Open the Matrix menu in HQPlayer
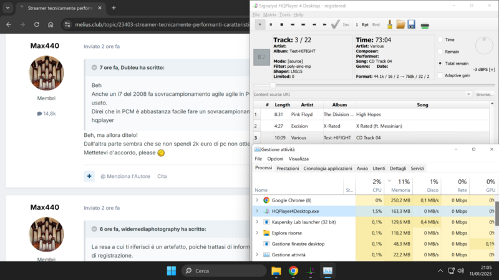This screenshot has width=499, height=280. click(269, 14)
